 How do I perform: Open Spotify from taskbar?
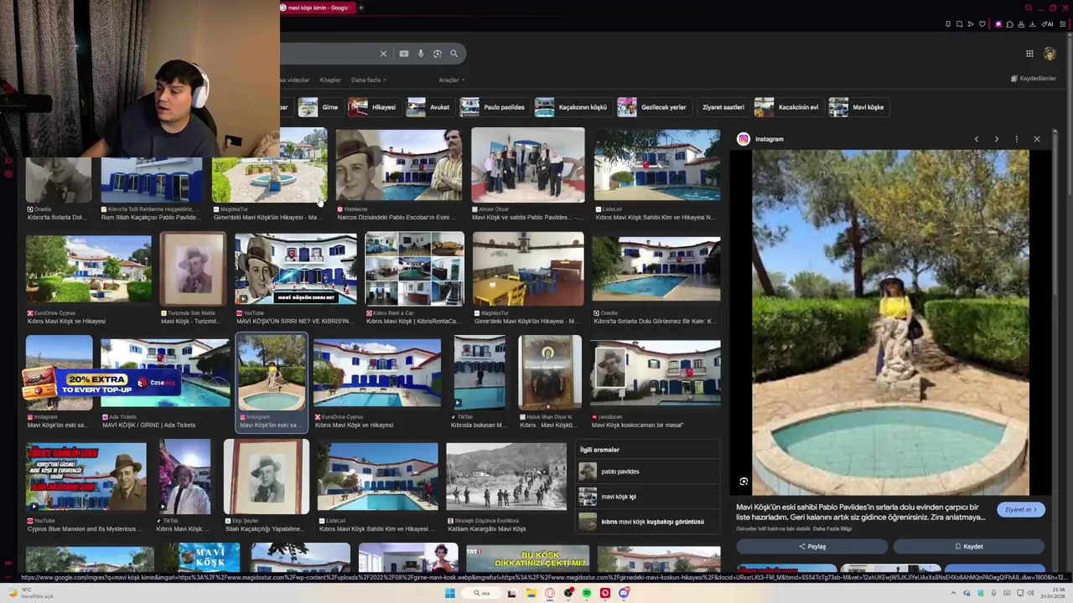586,593
